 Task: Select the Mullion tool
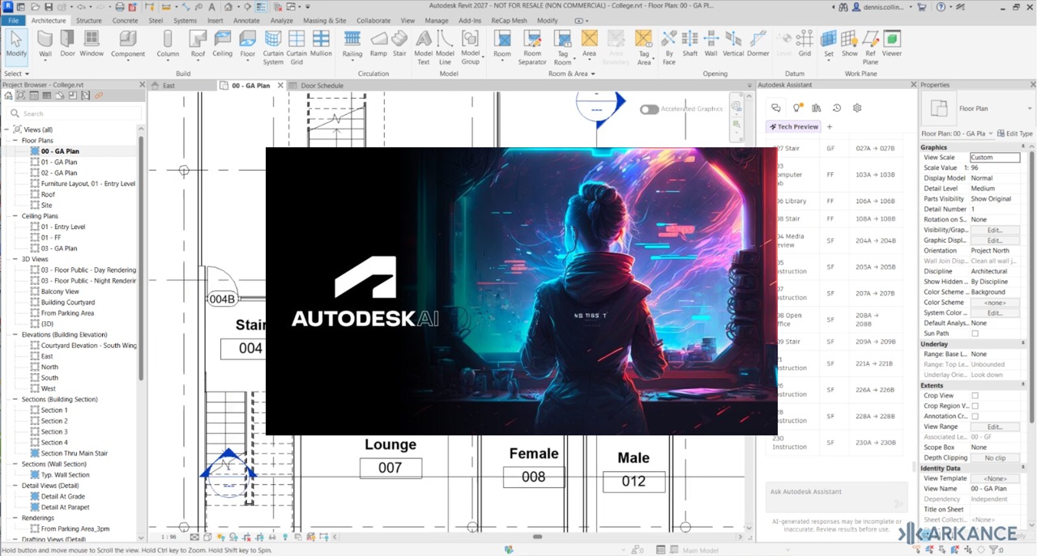(321, 44)
